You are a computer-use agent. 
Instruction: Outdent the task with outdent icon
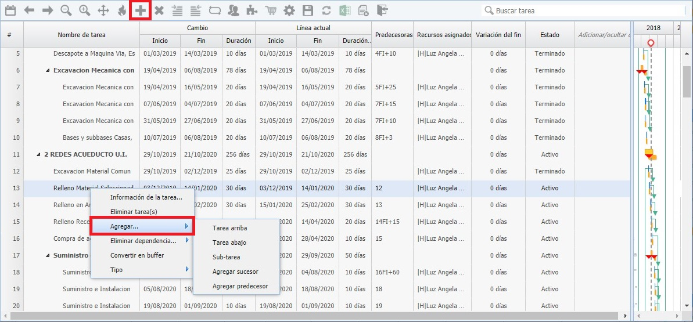coord(196,10)
